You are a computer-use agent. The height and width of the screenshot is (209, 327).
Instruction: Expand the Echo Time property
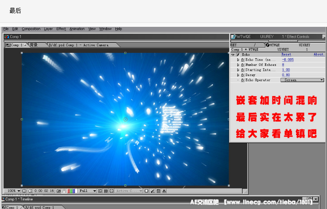pyautogui.click(x=238, y=60)
